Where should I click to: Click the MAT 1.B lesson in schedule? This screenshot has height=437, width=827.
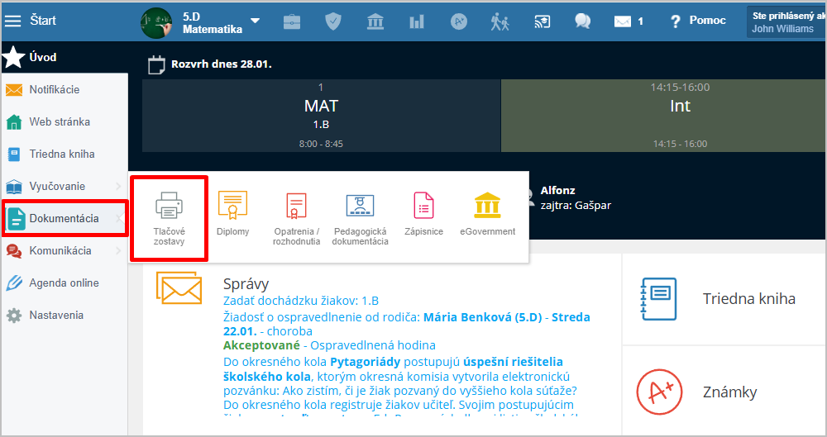tap(321, 114)
